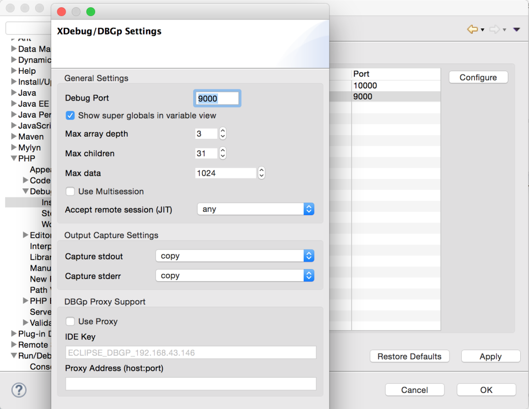
Task: Click the forward navigation arrow icon
Action: [494, 29]
